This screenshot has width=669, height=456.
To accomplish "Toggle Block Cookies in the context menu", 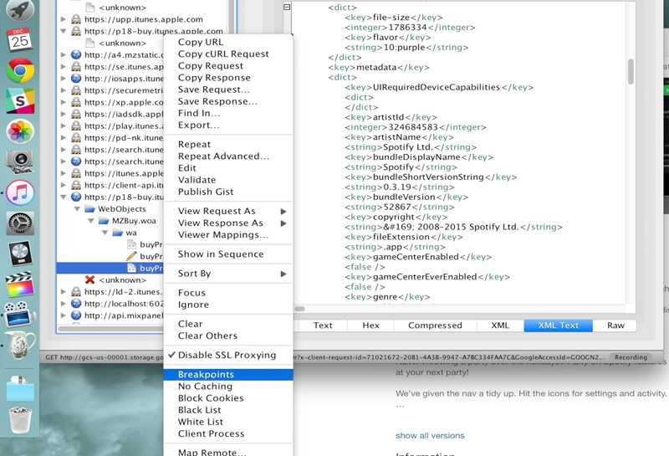I will tap(227, 398).
